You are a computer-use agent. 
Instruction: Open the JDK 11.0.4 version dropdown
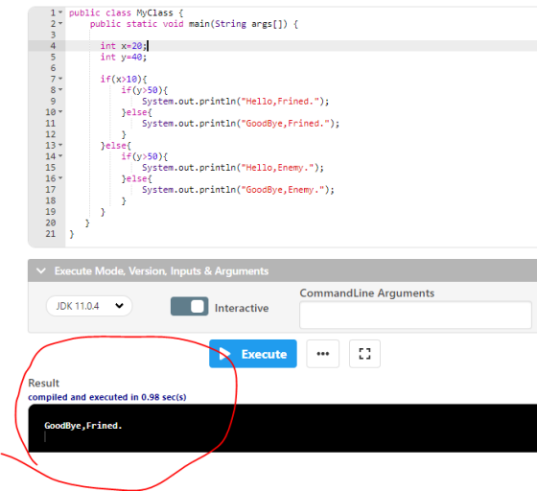point(89,306)
